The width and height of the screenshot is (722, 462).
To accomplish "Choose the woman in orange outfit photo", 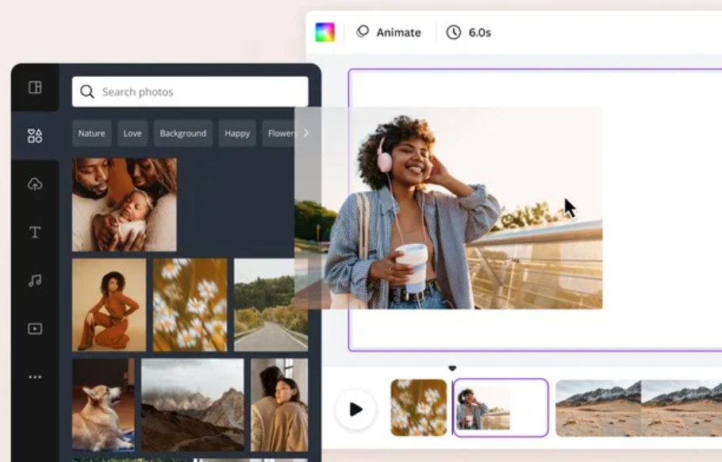I will tap(109, 305).
